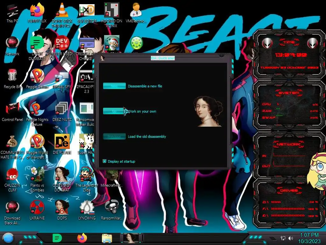Open the This PC desktop icon
326x245 pixels.
coord(12,13)
